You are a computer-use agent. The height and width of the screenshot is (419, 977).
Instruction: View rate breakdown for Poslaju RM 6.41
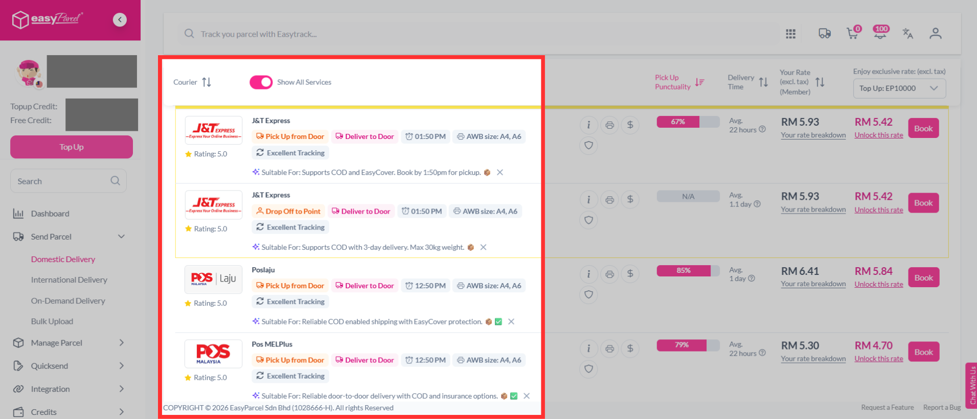(813, 284)
